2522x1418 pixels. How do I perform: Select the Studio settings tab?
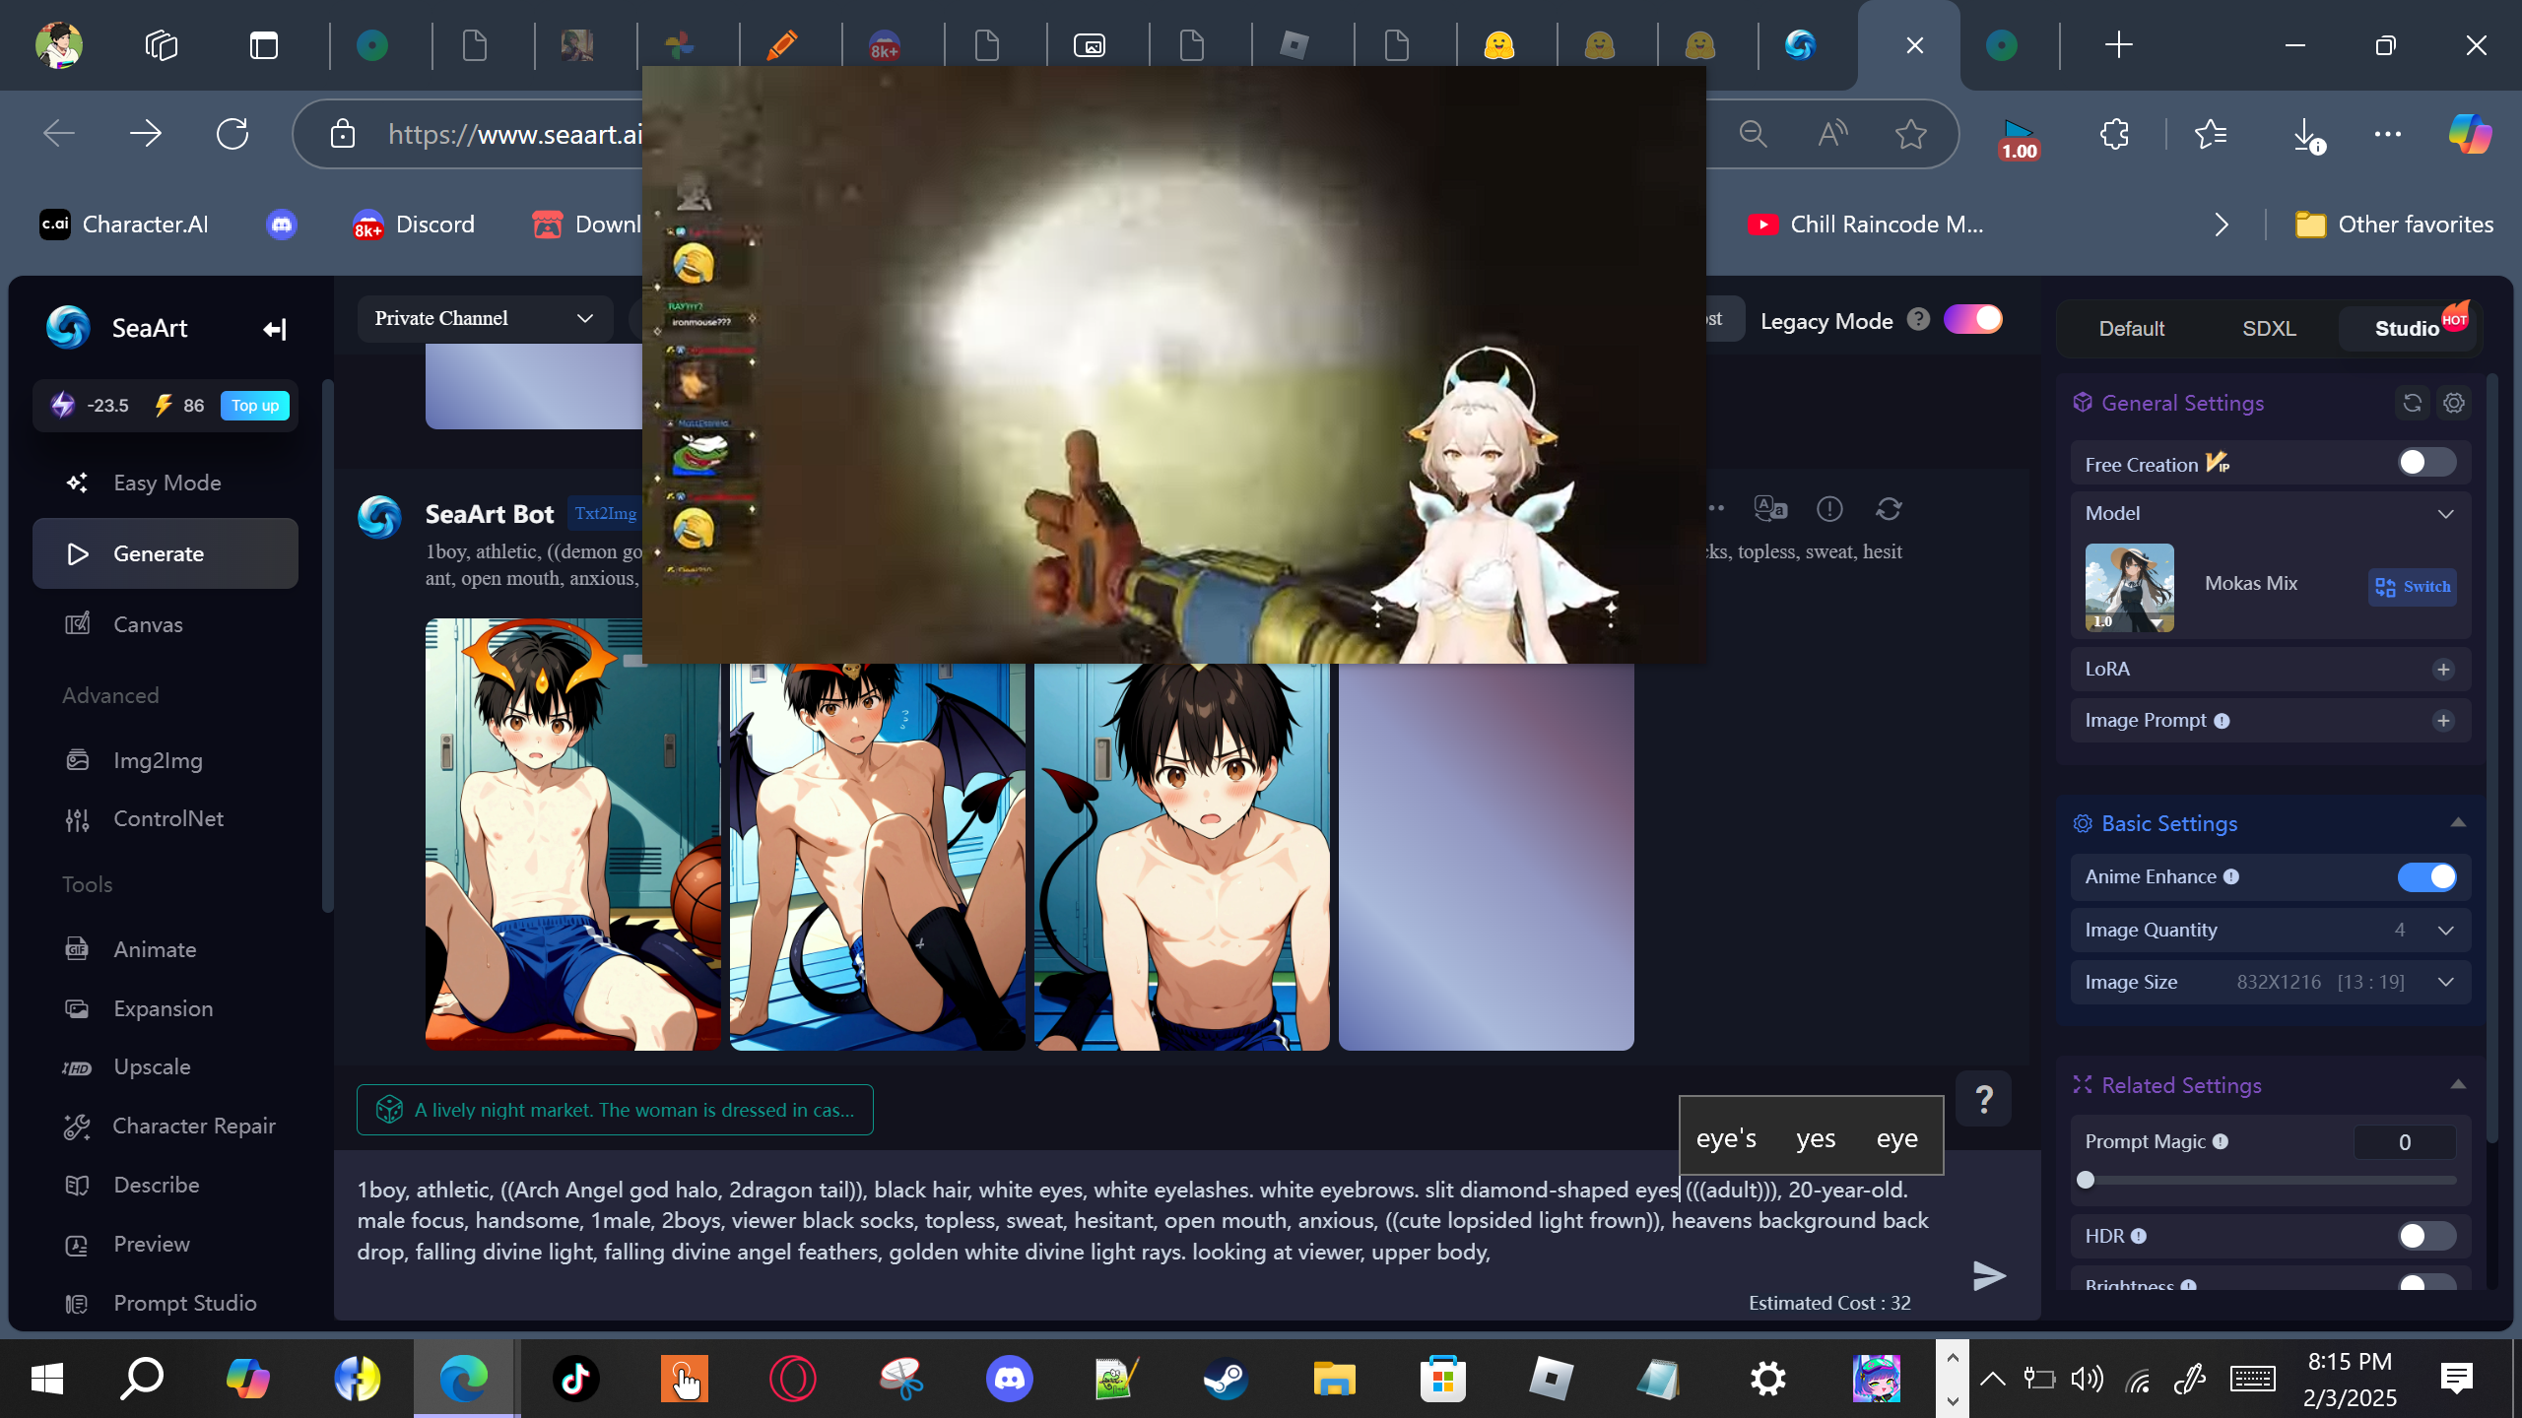[2407, 329]
